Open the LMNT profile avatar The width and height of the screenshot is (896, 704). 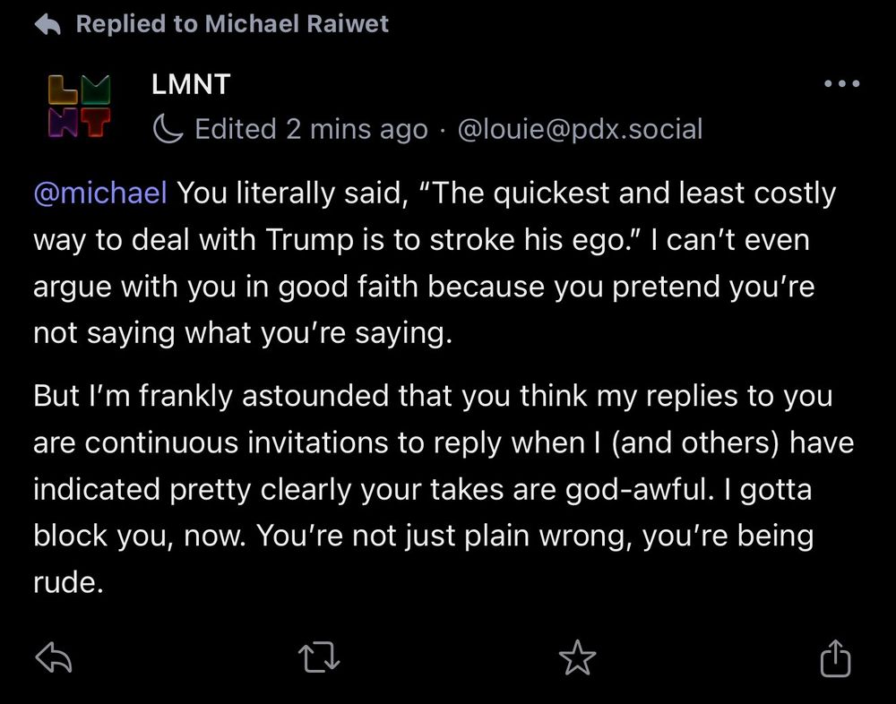pos(80,107)
